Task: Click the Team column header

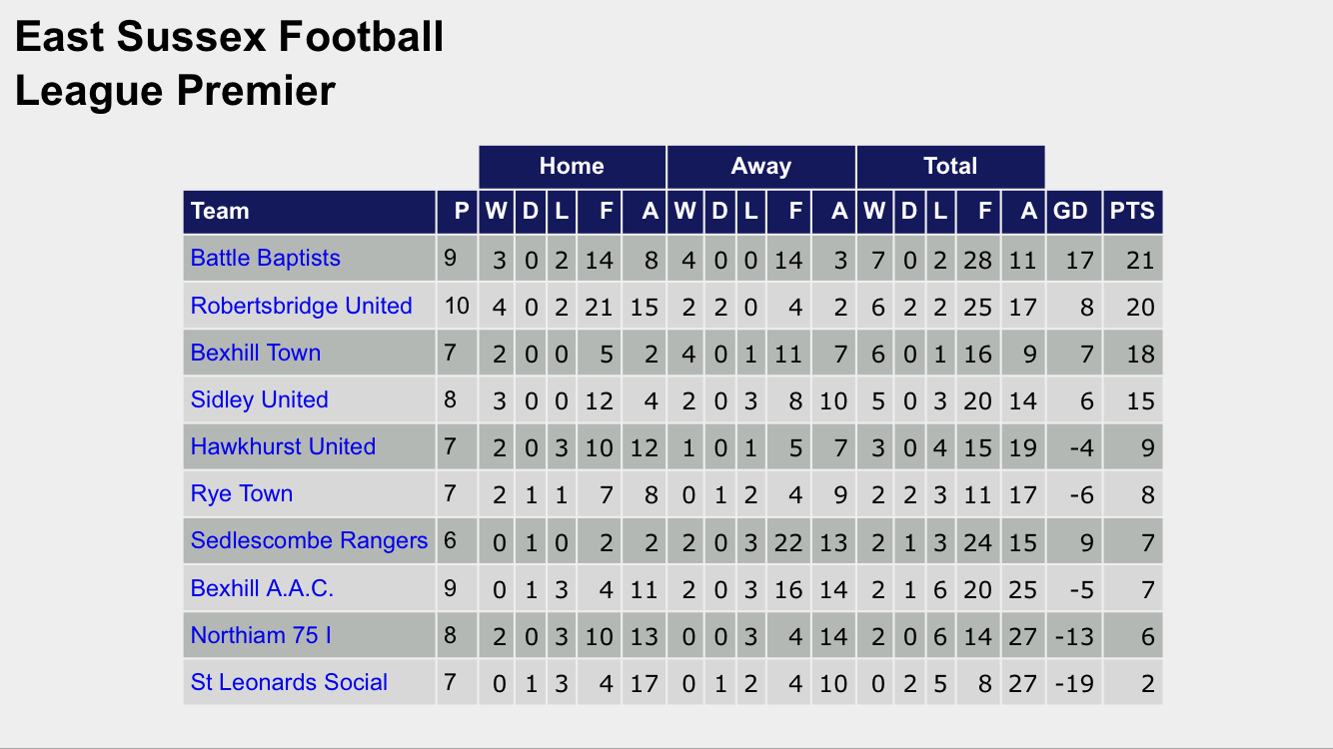Action: [220, 211]
